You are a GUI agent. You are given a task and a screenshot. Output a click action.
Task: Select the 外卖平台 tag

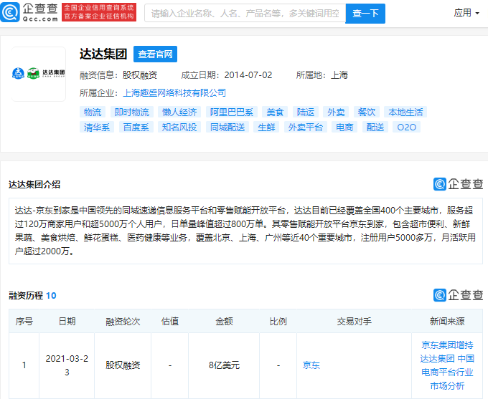point(305,127)
